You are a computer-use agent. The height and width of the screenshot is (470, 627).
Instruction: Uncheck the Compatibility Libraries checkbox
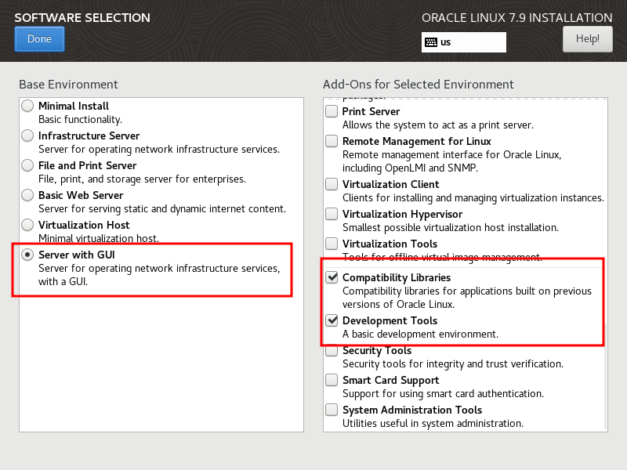point(332,277)
